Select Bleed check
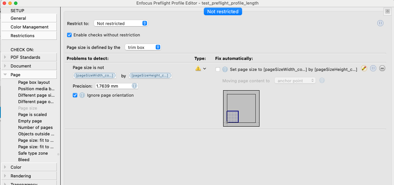Image resolution: width=394 pixels, height=185 pixels. tap(23, 160)
